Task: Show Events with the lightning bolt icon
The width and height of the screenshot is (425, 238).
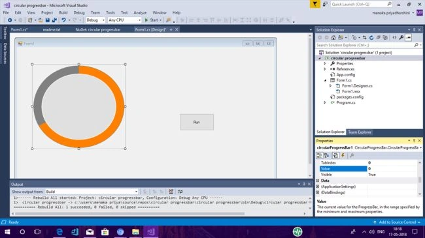Action: (x=343, y=155)
